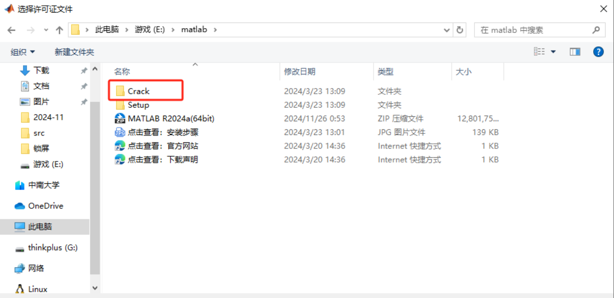Viewport: 614px width, 298px height.
Task: Select the Crack folder
Action: pos(139,91)
